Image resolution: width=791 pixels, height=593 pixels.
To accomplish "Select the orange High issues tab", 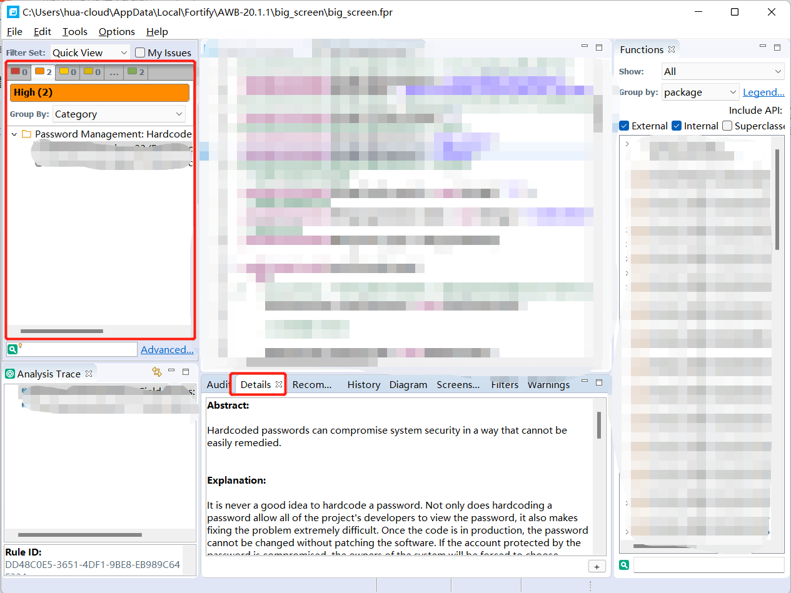I will 43,72.
